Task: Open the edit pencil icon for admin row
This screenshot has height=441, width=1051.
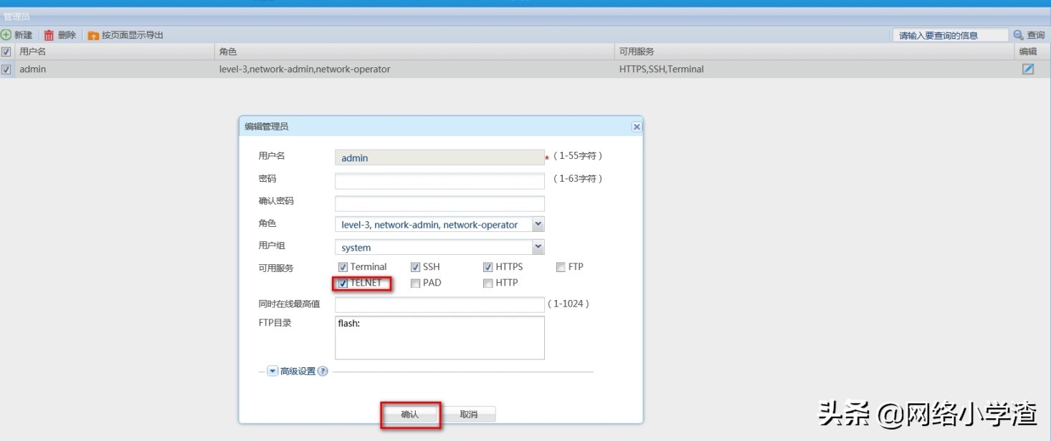Action: point(1028,69)
